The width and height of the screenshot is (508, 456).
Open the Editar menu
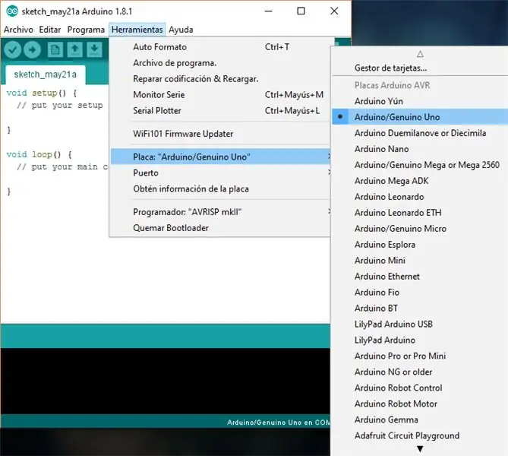click(x=50, y=30)
